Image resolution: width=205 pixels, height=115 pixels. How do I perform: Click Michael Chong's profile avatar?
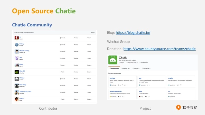click(17, 51)
